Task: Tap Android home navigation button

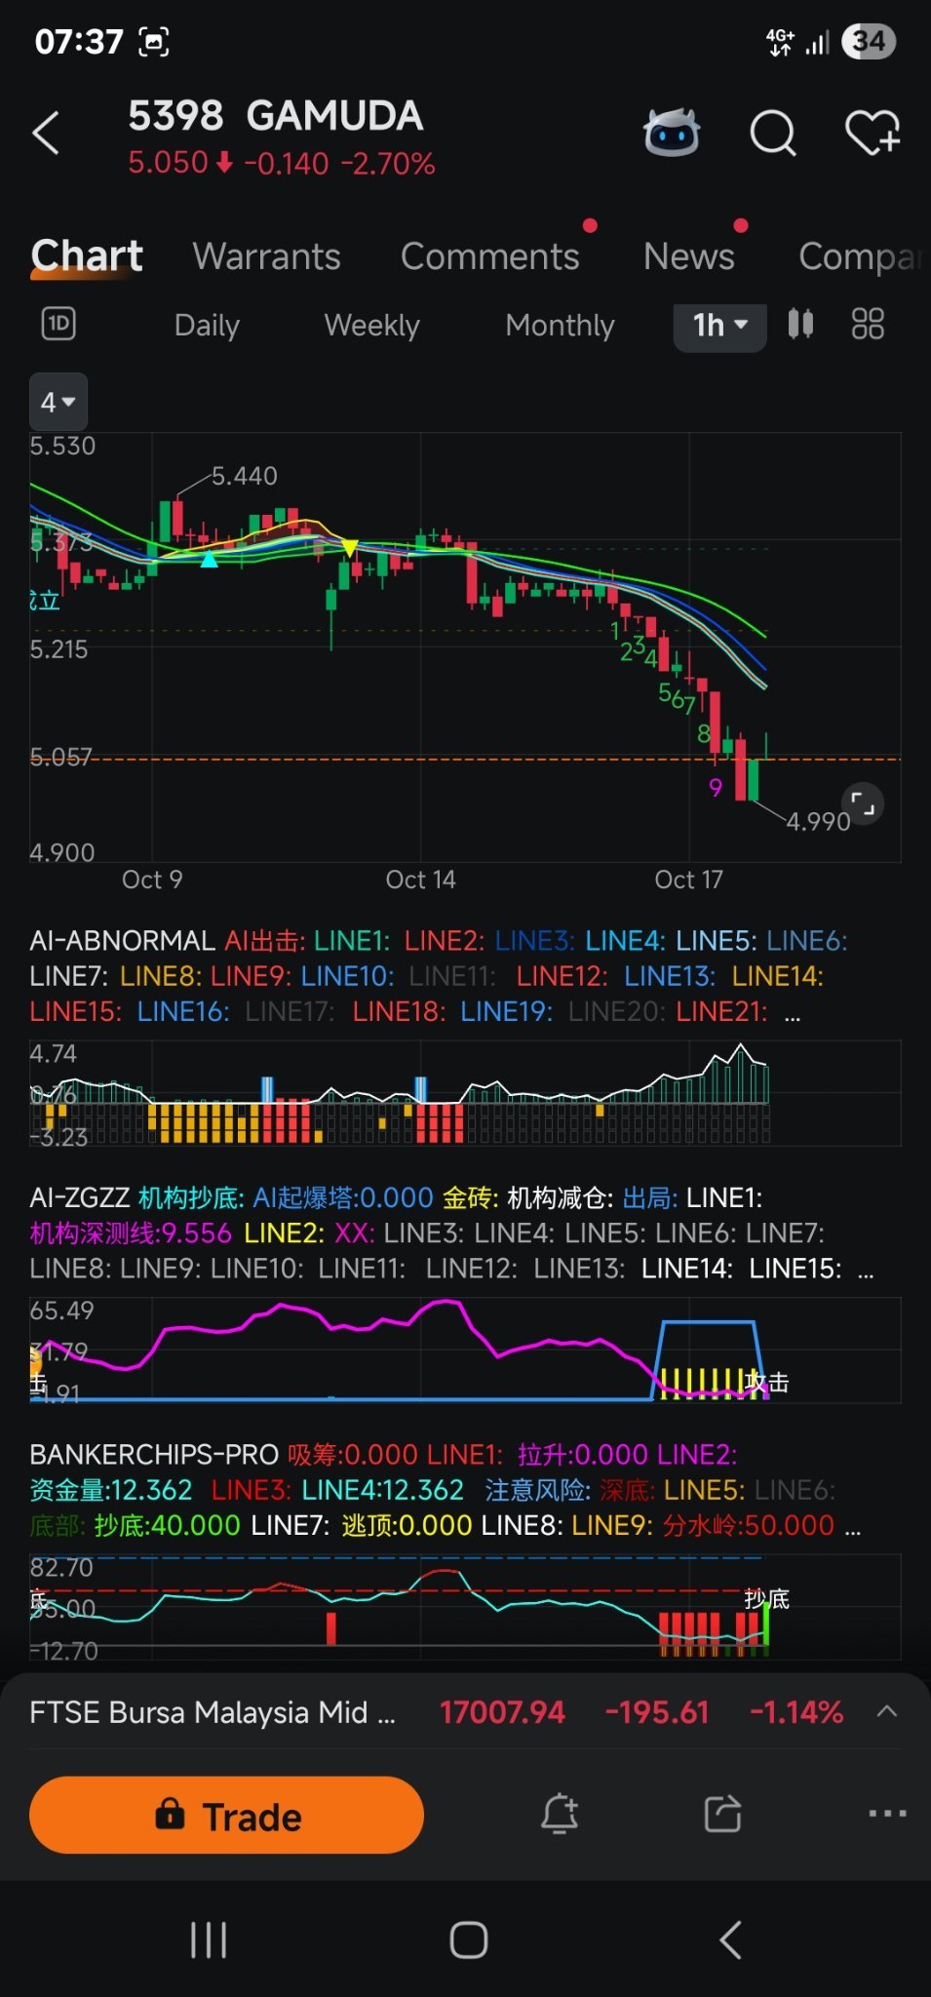Action: (468, 1939)
